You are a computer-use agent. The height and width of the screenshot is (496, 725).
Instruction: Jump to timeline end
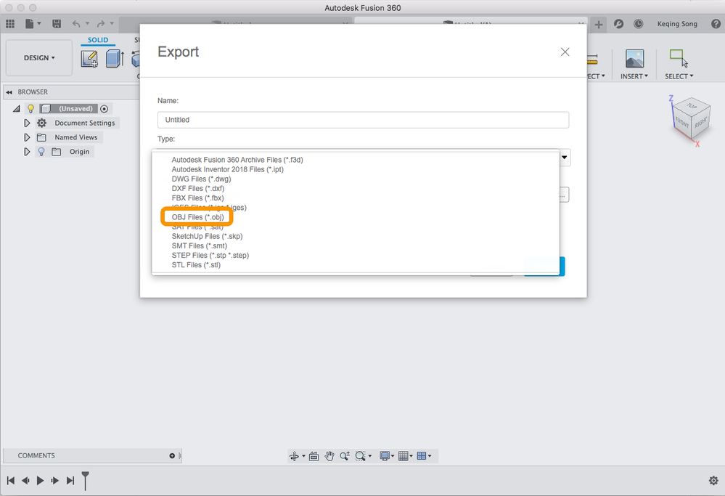click(x=70, y=481)
